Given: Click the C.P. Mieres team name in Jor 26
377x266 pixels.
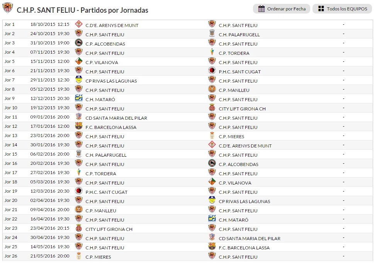Looking at the screenshot, I should [x=98, y=257].
